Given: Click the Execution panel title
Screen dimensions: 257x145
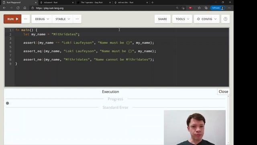Looking at the screenshot, I should [110, 91].
